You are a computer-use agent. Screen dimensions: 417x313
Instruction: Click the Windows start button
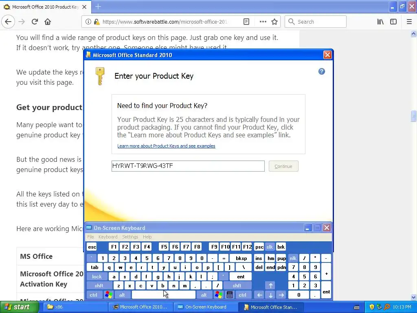coord(19,307)
